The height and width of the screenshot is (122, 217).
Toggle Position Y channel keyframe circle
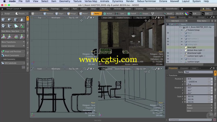click(185, 82)
